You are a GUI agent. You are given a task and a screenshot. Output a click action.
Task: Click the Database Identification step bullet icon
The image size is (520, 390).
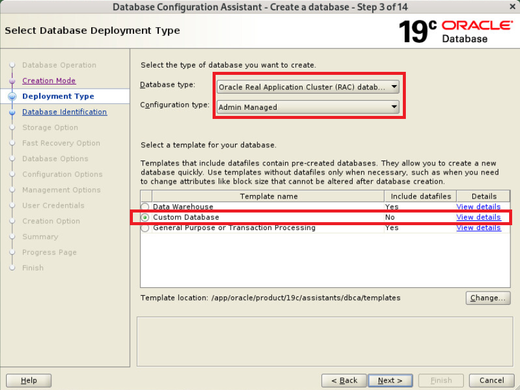point(12,112)
